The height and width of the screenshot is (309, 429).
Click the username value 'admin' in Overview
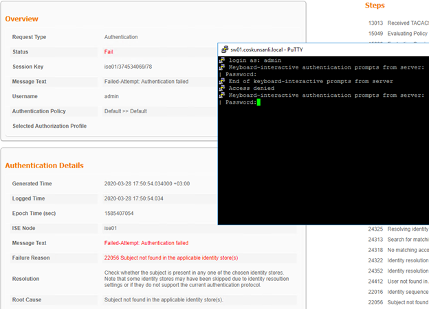click(x=111, y=96)
